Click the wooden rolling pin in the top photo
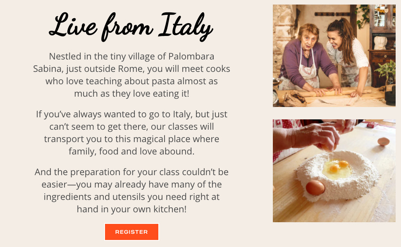Screen dimensions: 401x247 coord(327,93)
